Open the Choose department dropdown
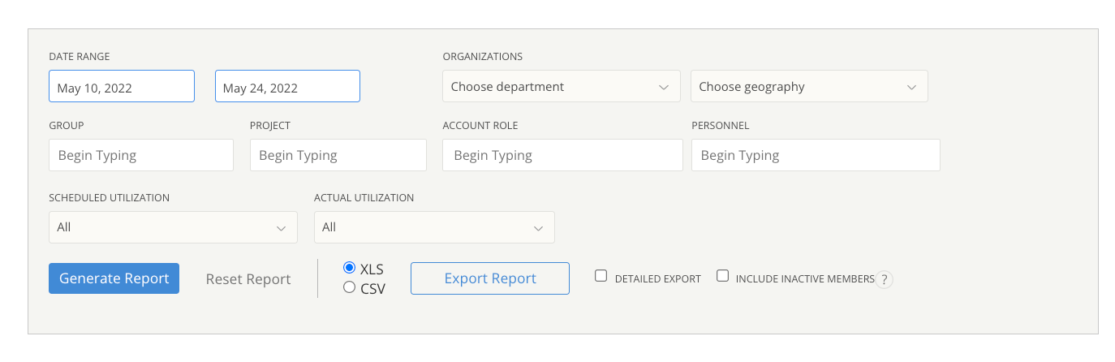 (562, 86)
